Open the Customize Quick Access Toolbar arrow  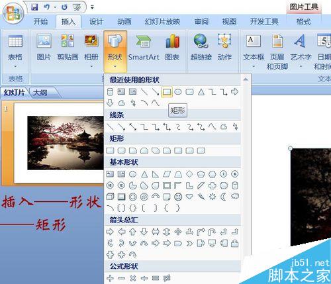pos(92,7)
